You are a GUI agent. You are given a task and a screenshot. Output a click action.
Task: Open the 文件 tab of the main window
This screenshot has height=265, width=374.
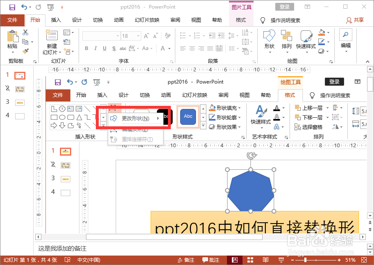pyautogui.click(x=12, y=20)
